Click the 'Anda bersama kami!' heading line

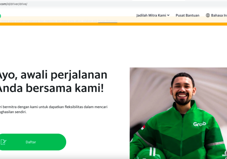pos(51,88)
